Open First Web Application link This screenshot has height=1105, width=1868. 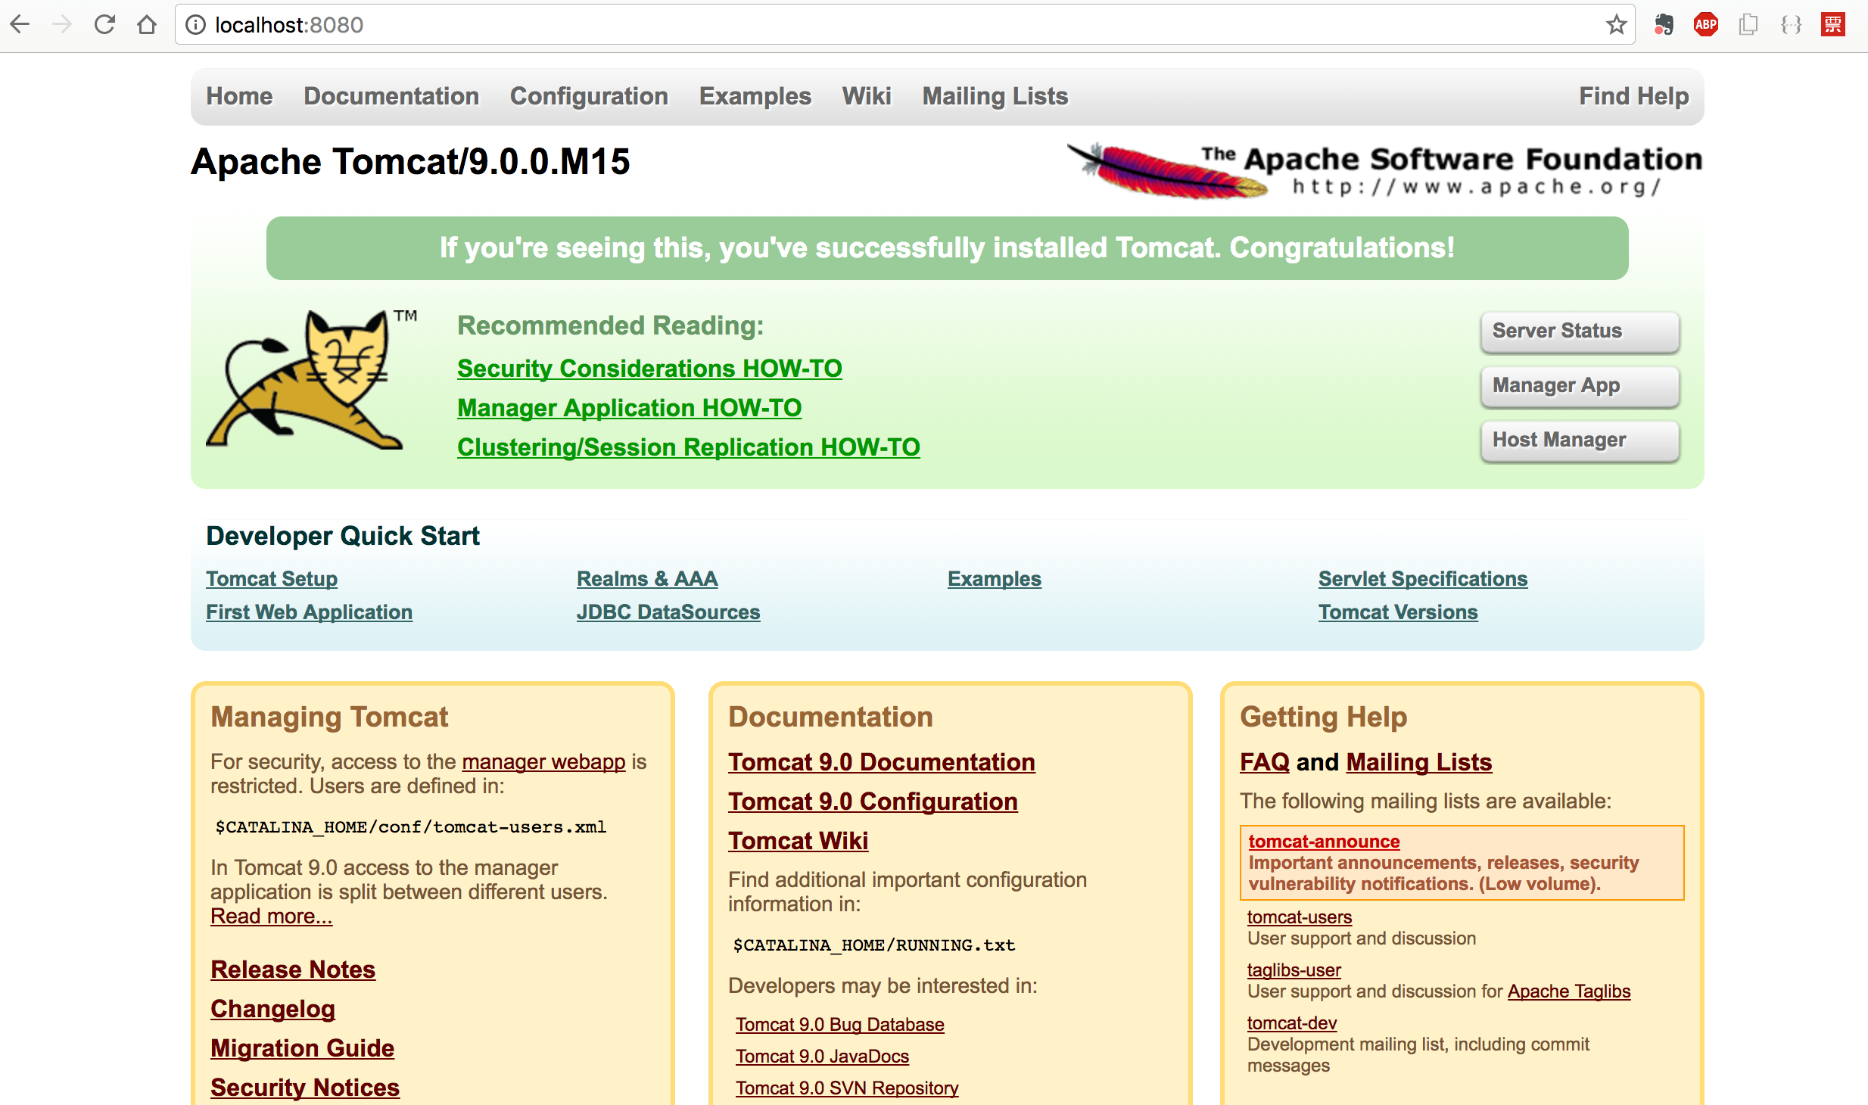tap(309, 612)
